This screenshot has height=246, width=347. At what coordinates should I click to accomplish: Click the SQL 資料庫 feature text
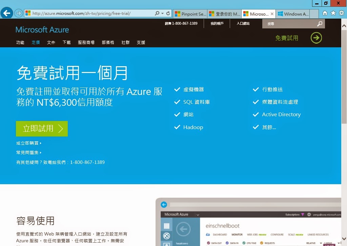pyautogui.click(x=197, y=102)
